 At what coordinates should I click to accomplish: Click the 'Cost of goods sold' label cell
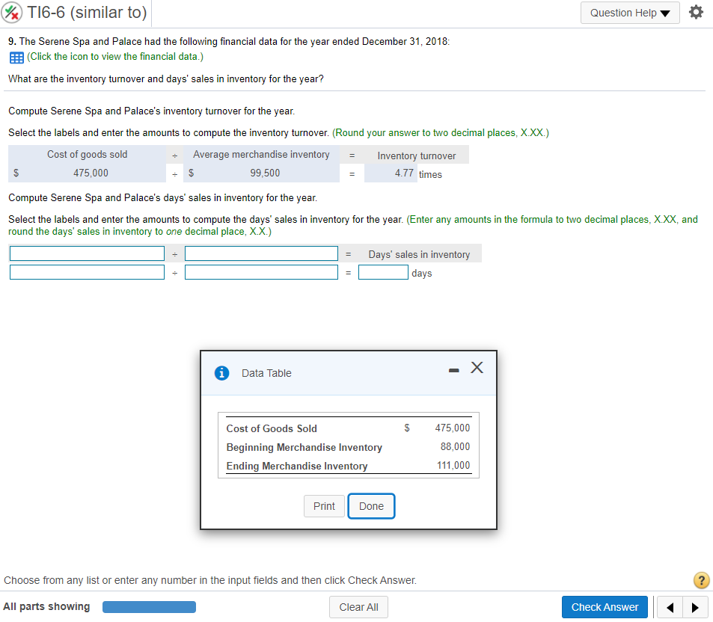tap(87, 155)
